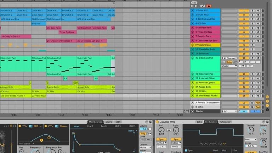Viewport: 272px width, 153px height.
Task: Click the lock envelopes icon
Action: (209, 6)
